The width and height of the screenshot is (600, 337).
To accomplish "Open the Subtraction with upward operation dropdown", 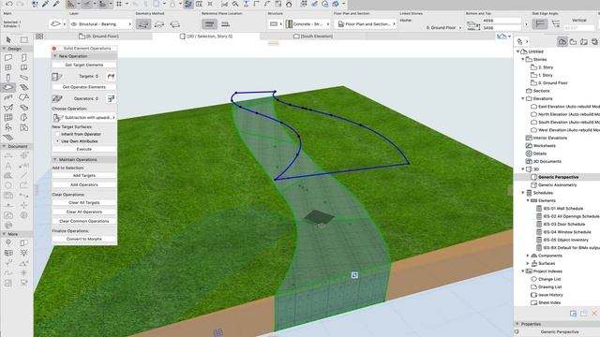I will tap(84, 117).
